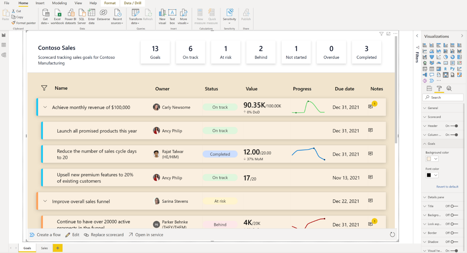Insert a Text box
Screen dimensions: 467x253
coord(172,17)
